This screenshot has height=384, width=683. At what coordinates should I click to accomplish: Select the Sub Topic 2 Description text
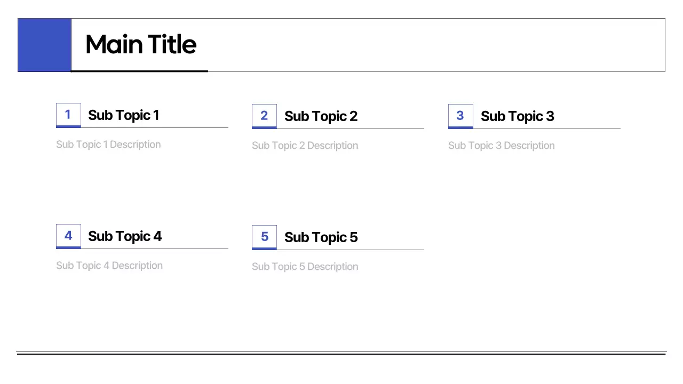coord(305,146)
